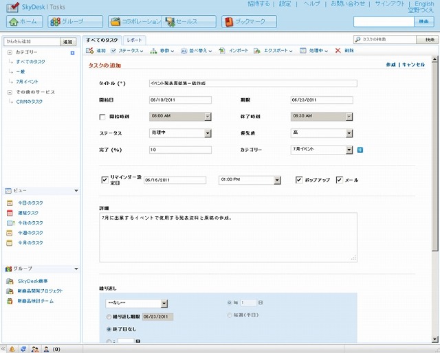The height and width of the screenshot is (353, 440).
Task: Open the コラボレーション navigation button
Action: [135, 21]
